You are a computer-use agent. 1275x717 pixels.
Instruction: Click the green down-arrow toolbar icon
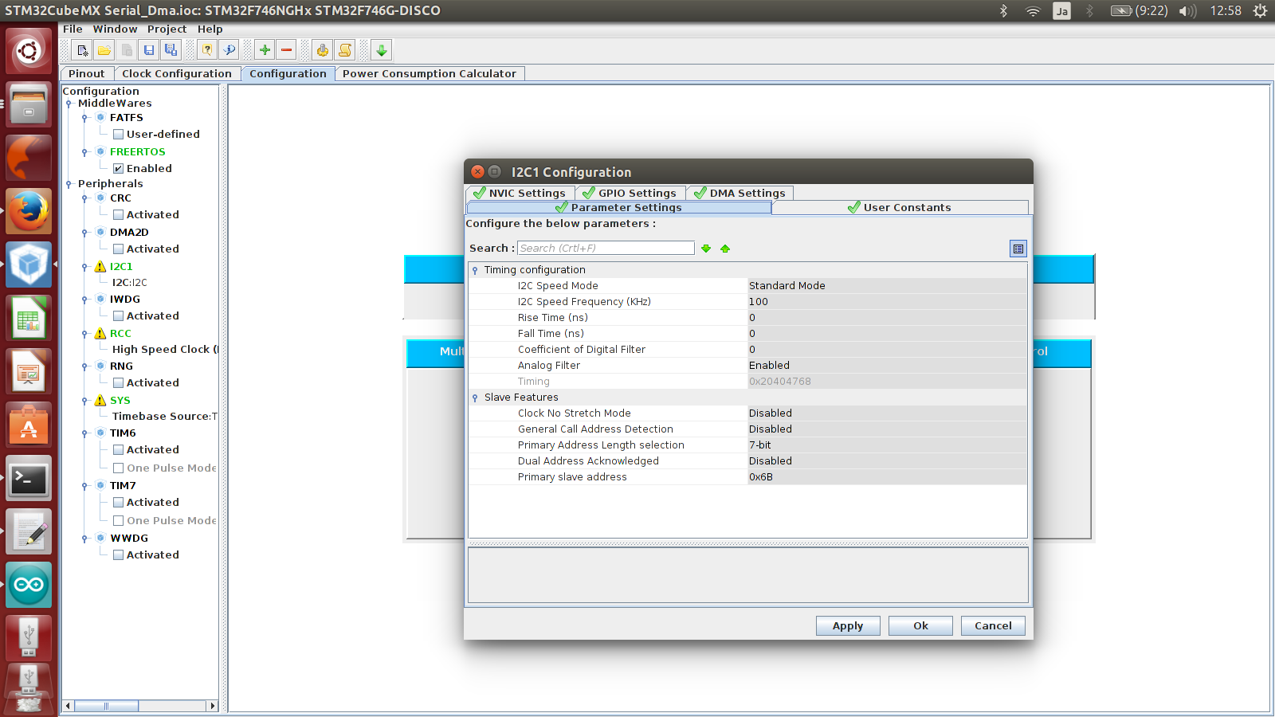[382, 50]
